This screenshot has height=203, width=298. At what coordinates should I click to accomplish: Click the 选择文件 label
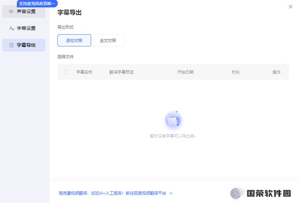tap(66, 57)
